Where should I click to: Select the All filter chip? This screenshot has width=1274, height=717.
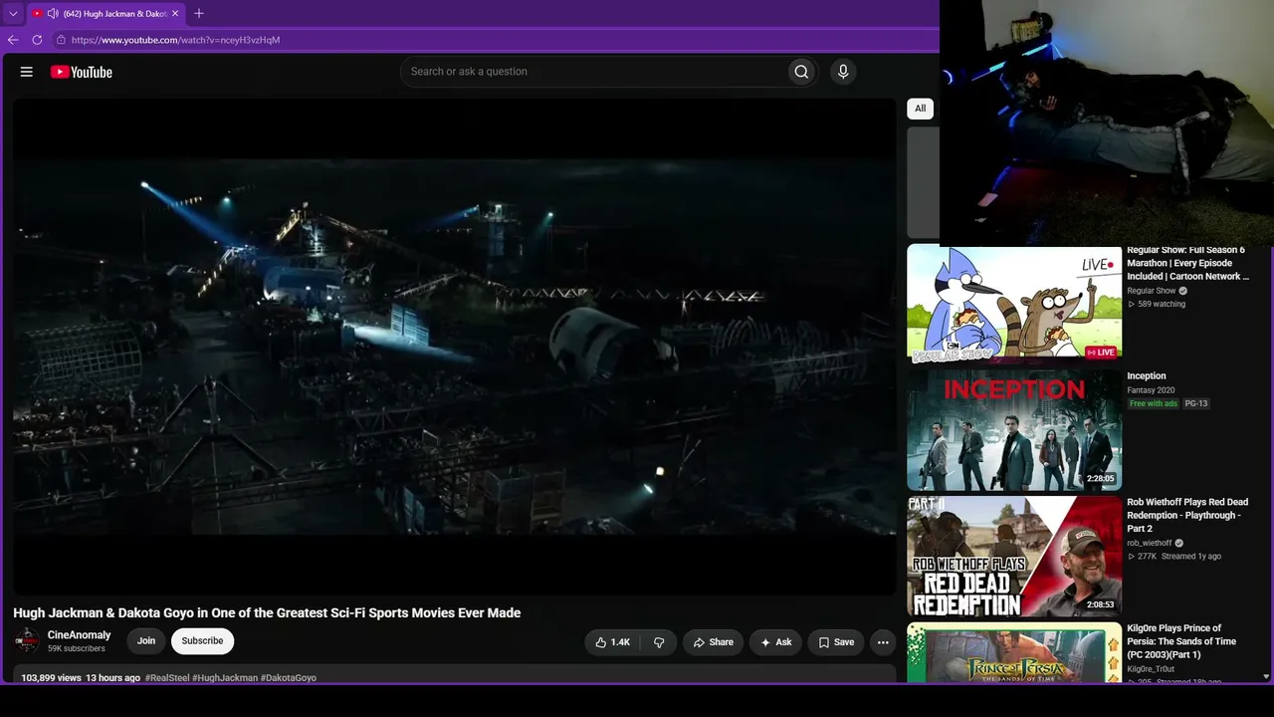click(921, 109)
